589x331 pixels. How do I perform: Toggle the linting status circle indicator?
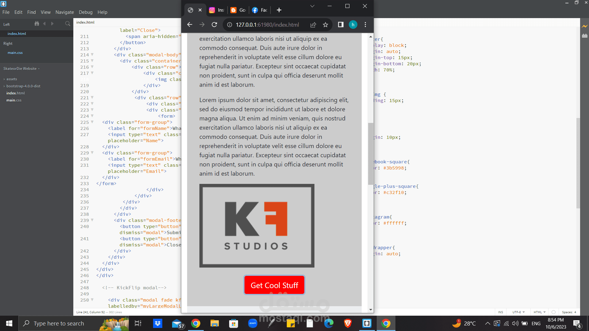pos(553,312)
